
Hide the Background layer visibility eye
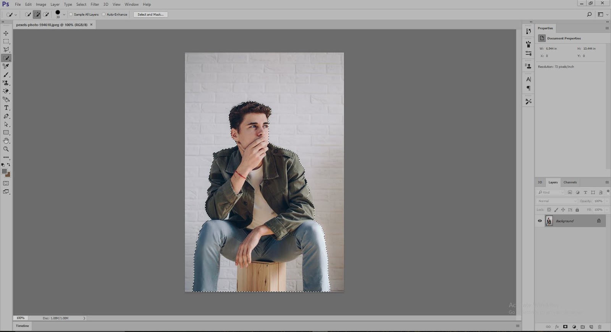(540, 221)
